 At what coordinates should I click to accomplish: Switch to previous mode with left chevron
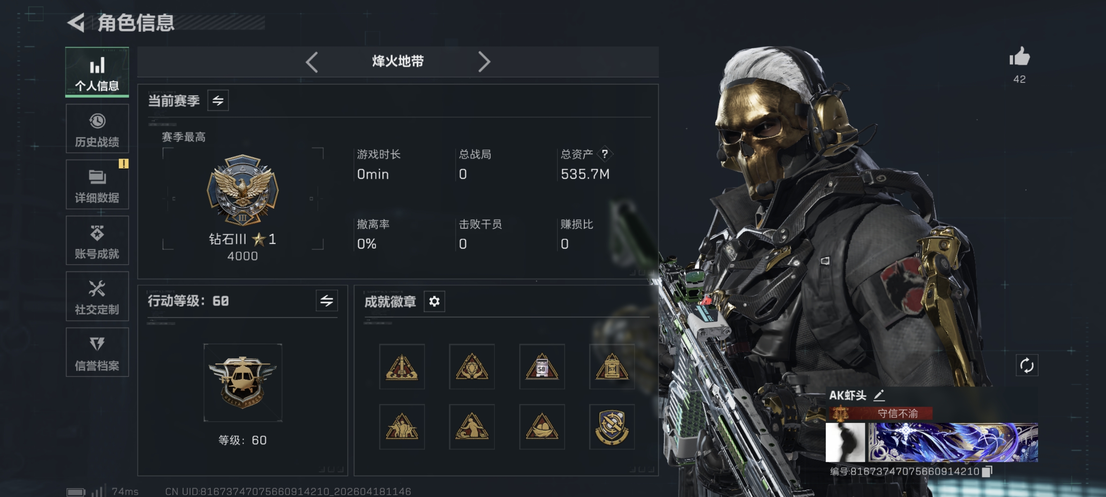tap(312, 62)
